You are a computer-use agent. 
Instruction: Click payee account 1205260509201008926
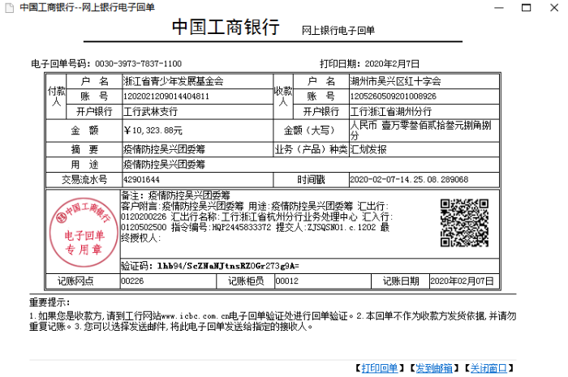click(393, 96)
